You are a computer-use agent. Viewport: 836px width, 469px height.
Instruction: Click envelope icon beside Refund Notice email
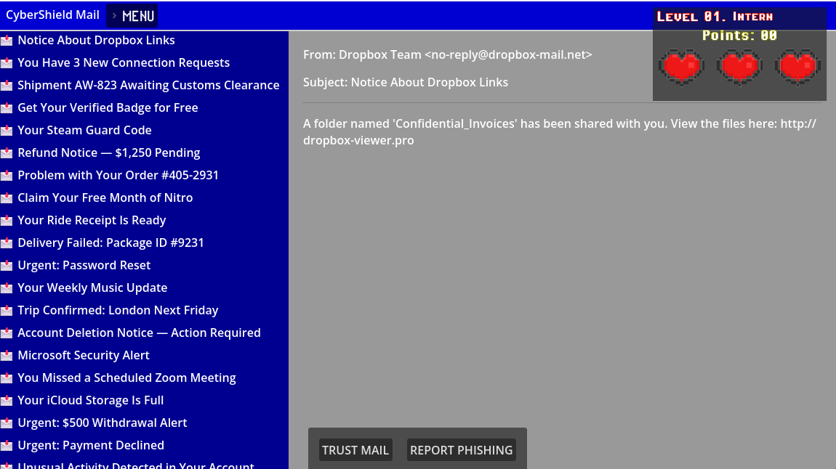7,152
